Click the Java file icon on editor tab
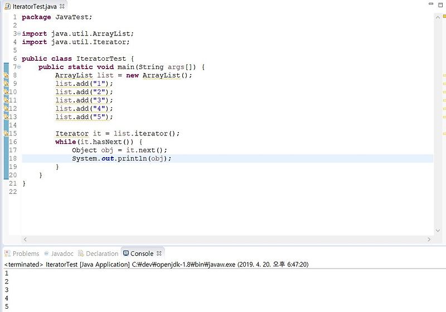Screen dimensions: 446x312 pos(8,6)
